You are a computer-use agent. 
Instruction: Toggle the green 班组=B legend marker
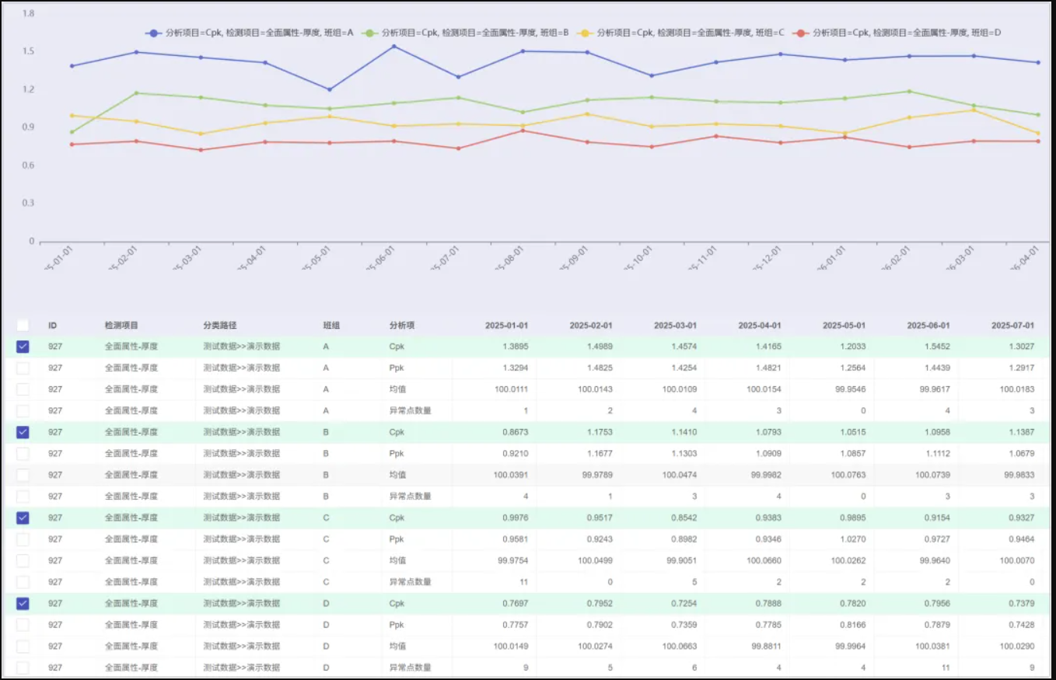(369, 33)
